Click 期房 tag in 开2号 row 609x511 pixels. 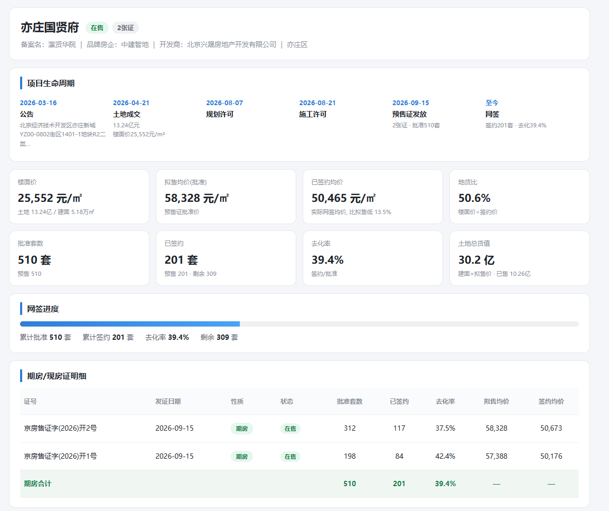pyautogui.click(x=241, y=429)
